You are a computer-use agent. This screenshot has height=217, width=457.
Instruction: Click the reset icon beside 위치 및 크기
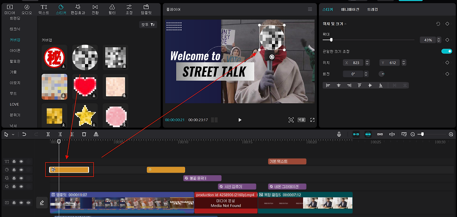point(438,24)
